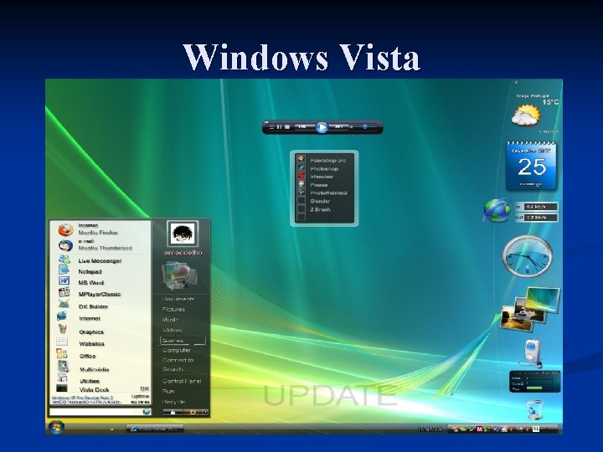Viewport: 603px width, 452px height.
Task: Open the media player playlist menu icon
Action: pos(271,127)
